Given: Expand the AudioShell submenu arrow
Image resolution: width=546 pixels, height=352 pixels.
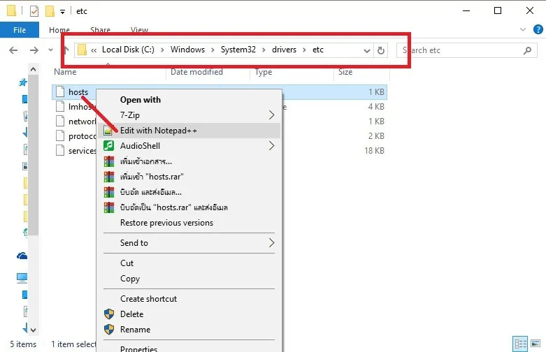Looking at the screenshot, I should coord(272,146).
